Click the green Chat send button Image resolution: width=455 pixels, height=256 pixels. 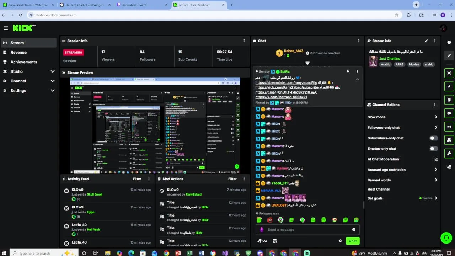[x=353, y=241]
